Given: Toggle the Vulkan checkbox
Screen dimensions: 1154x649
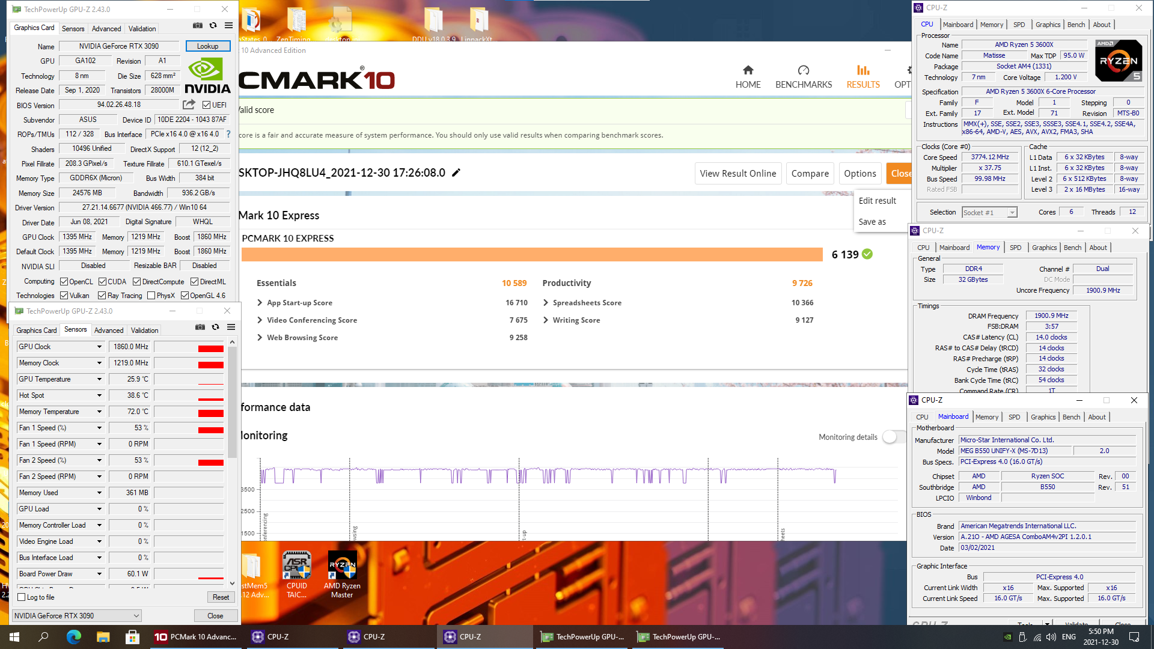Looking at the screenshot, I should [x=64, y=296].
